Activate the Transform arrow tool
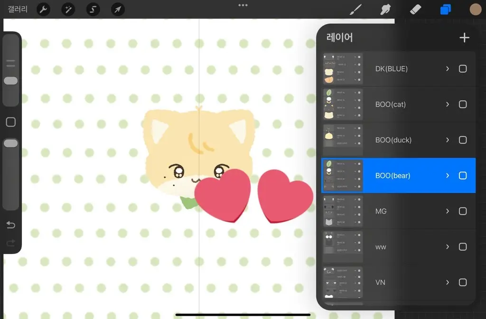The image size is (486, 319). pos(118,9)
